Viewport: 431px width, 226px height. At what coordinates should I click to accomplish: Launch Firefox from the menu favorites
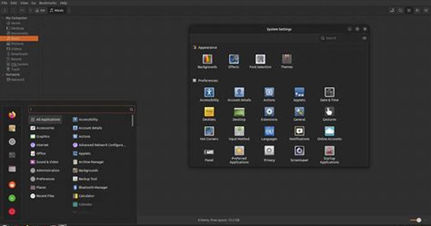coord(12,115)
